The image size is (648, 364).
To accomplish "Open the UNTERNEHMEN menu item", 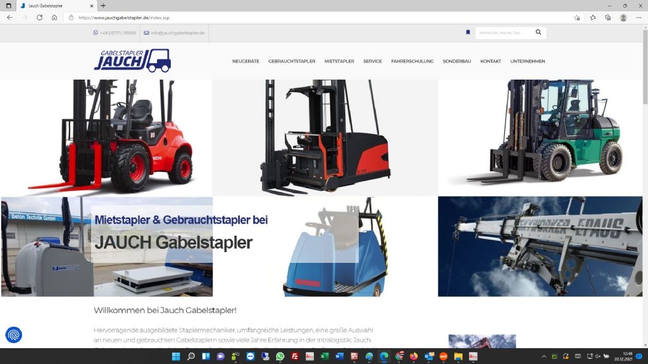I will pyautogui.click(x=528, y=61).
